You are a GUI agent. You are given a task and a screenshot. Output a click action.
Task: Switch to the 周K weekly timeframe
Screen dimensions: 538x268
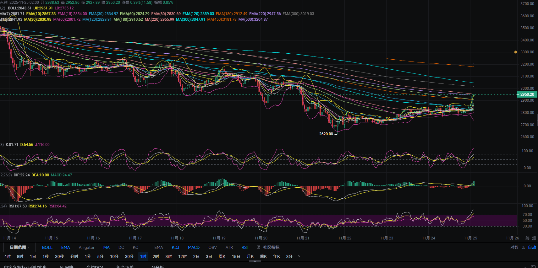click(x=222, y=256)
